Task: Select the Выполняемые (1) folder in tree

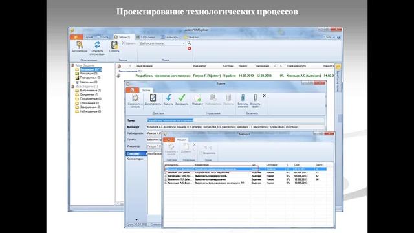Action: pyautogui.click(x=91, y=91)
